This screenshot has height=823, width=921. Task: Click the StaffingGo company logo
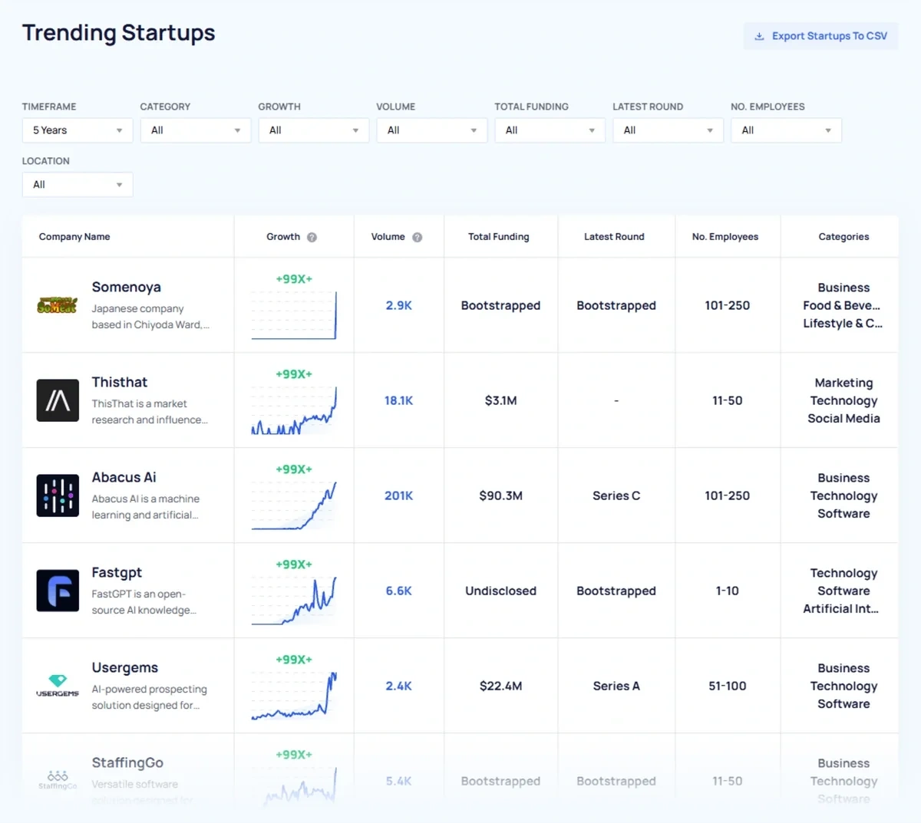click(58, 781)
